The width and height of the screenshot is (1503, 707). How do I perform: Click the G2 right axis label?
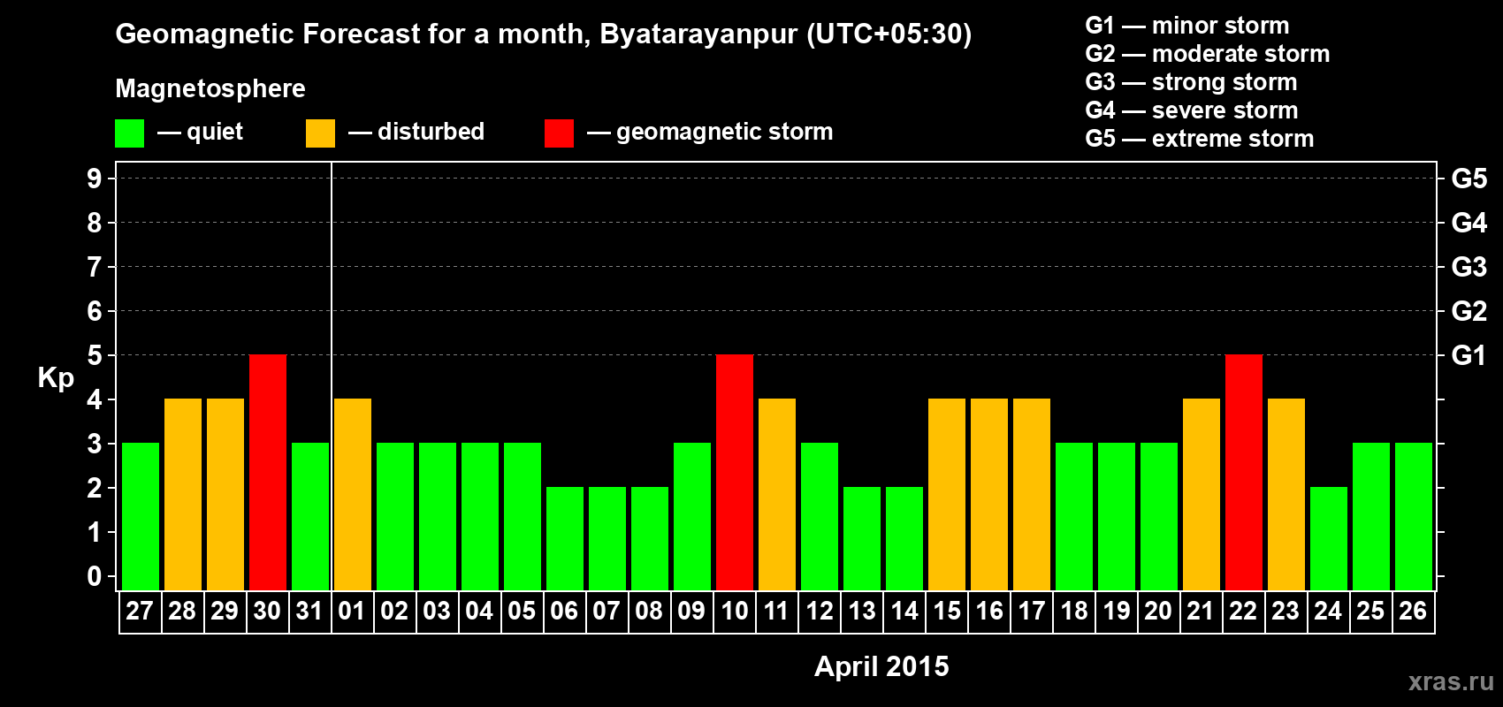tap(1469, 311)
